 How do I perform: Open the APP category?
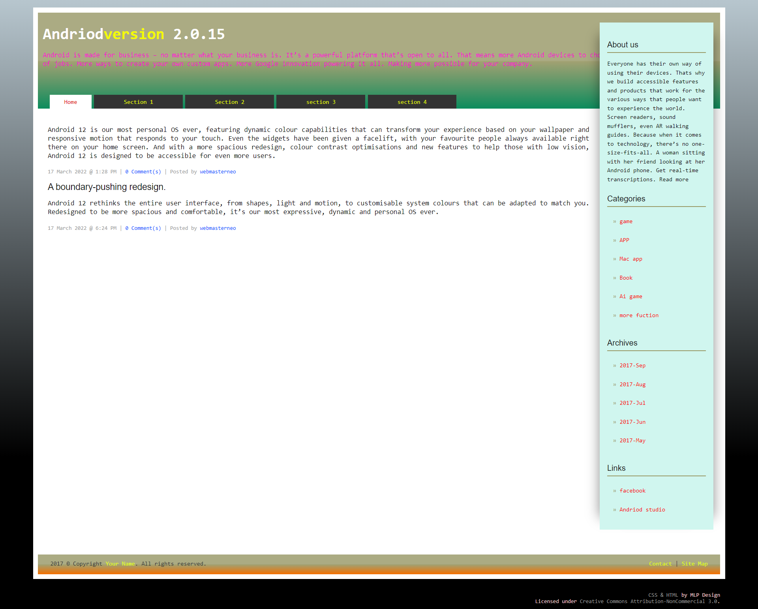tap(624, 240)
